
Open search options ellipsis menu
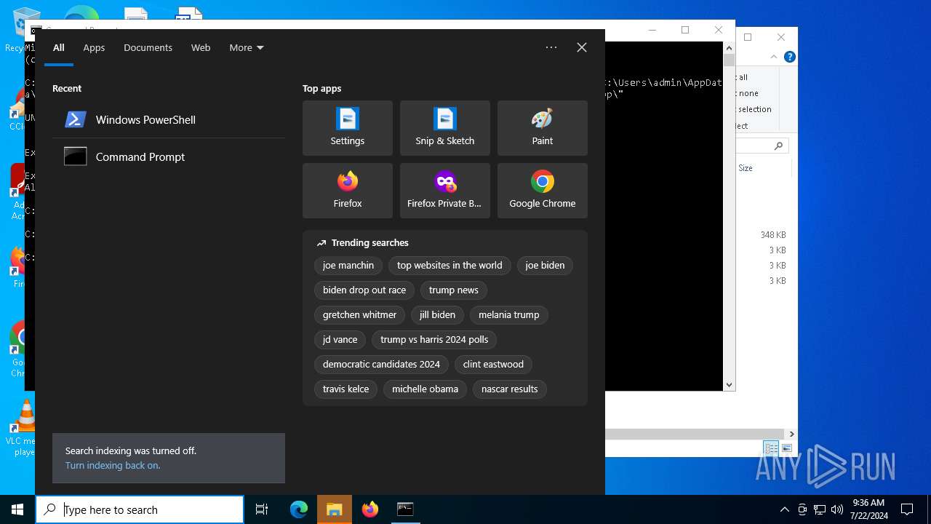[551, 47]
